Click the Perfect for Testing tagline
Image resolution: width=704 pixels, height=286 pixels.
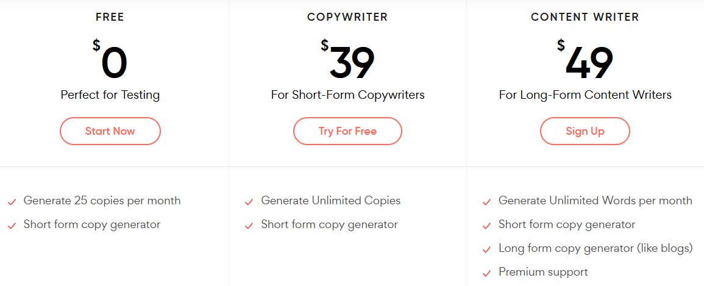coord(110,95)
